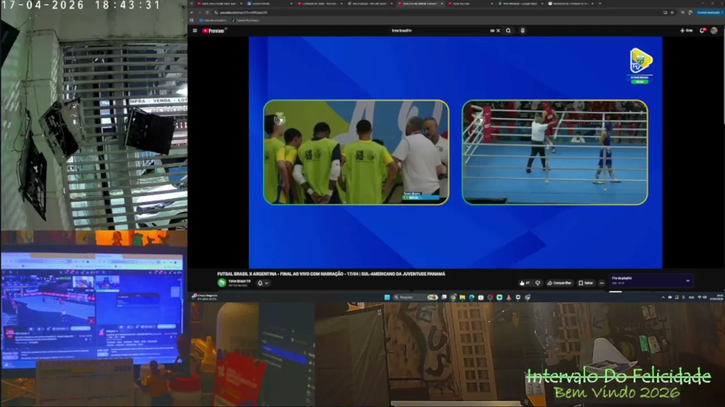This screenshot has width=725, height=407.
Task: Open the Time Brasil TV channel avatar
Action: pos(221,283)
